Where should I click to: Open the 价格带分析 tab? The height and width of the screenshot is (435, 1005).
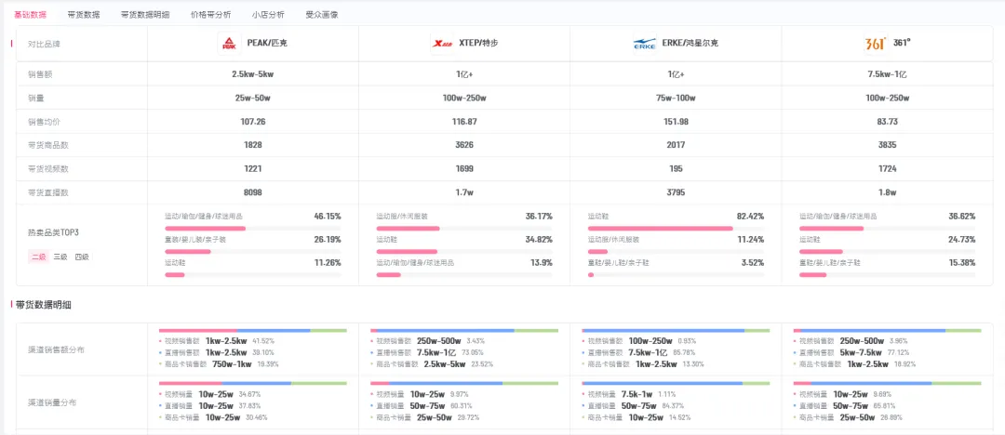211,14
